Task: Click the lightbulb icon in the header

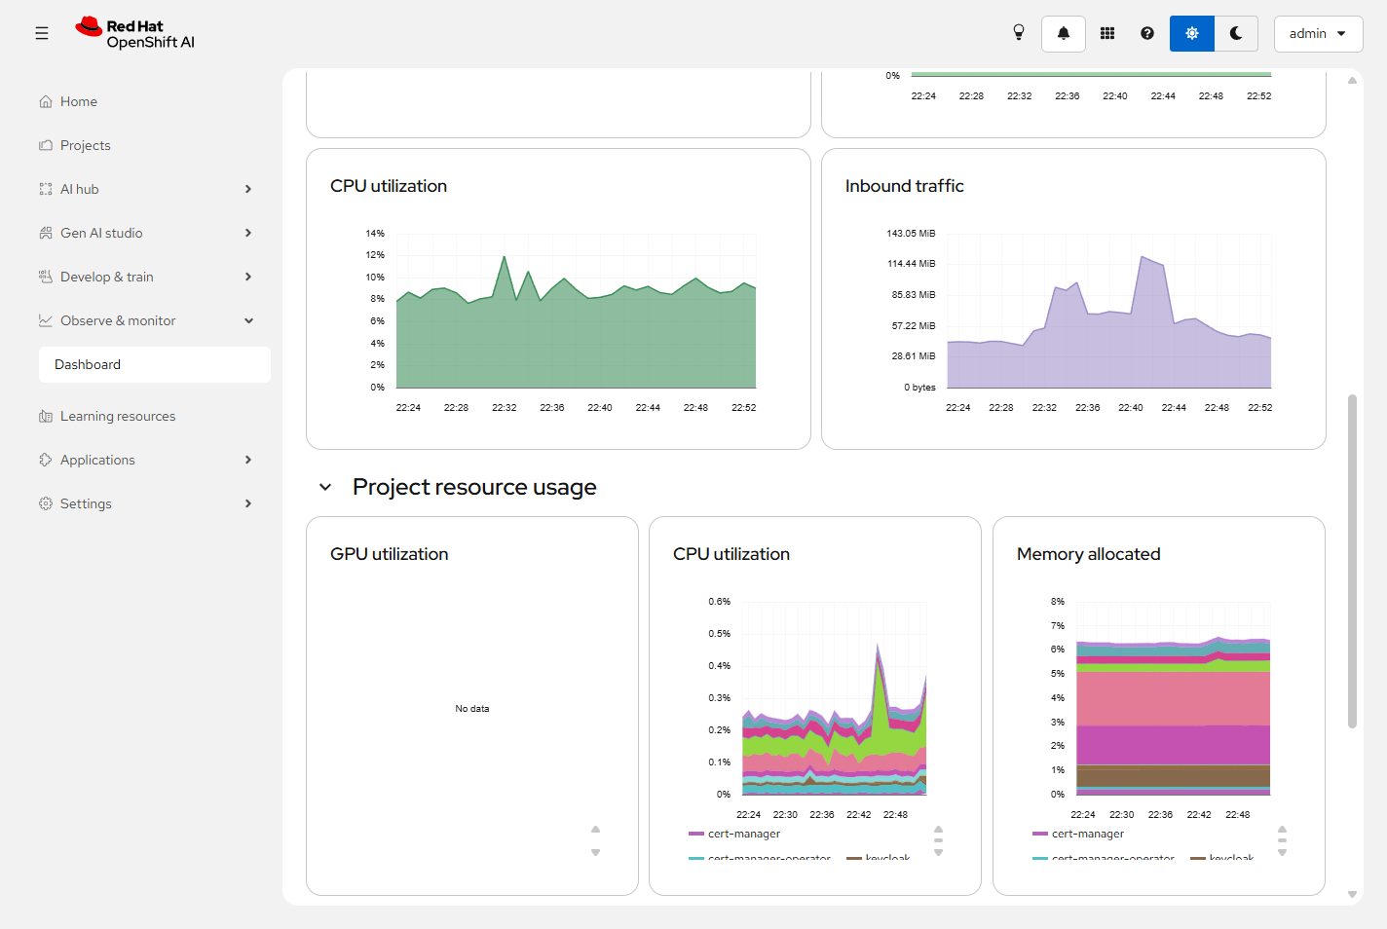Action: [x=1019, y=33]
